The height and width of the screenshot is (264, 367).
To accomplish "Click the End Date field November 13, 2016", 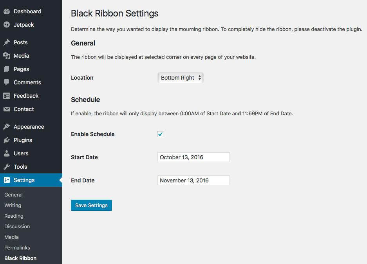I will pyautogui.click(x=193, y=180).
